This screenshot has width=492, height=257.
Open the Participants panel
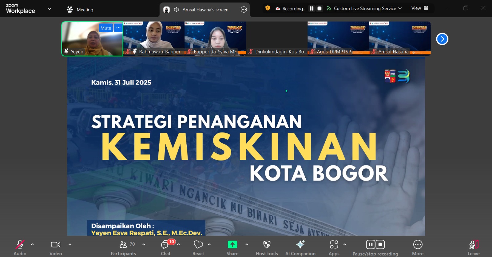[123, 245]
